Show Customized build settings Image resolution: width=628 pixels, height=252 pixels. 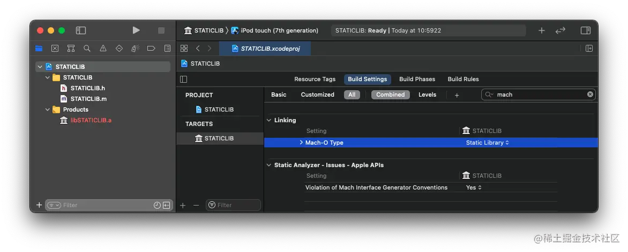[318, 94]
